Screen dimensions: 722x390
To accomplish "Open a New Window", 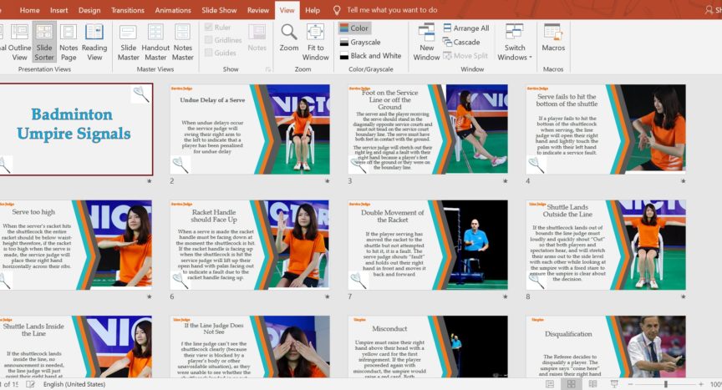I will click(x=426, y=42).
